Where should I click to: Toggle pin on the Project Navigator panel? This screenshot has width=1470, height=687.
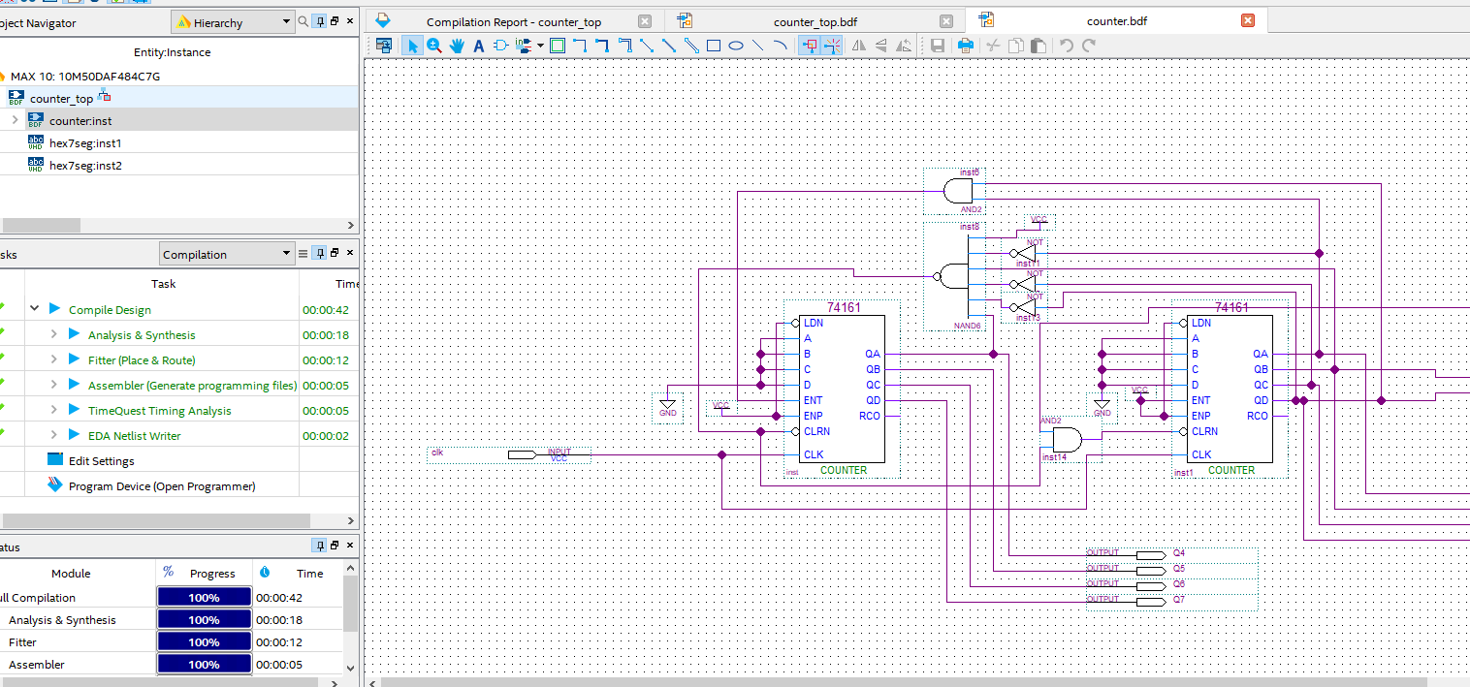click(319, 21)
